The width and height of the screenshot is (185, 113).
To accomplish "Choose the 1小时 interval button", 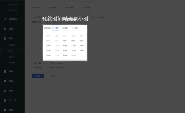I will coord(56,28).
